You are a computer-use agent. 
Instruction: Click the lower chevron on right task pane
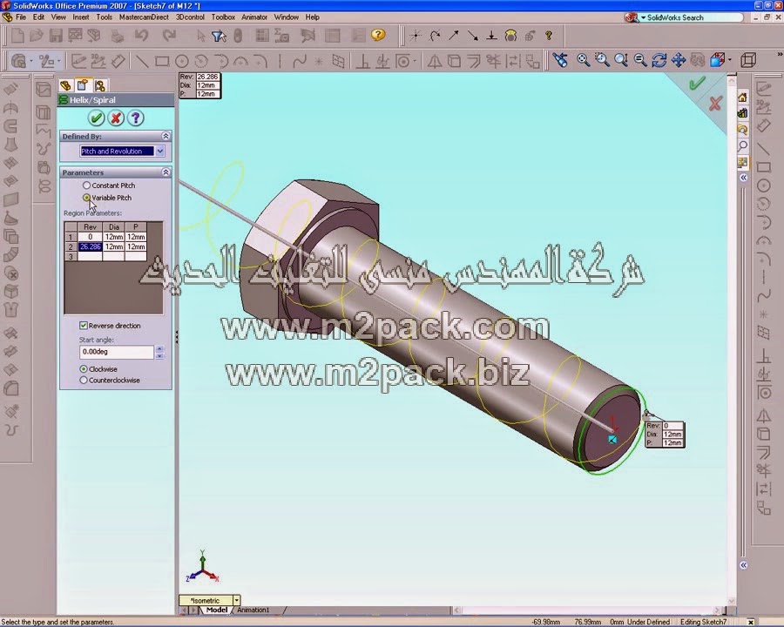click(x=744, y=565)
